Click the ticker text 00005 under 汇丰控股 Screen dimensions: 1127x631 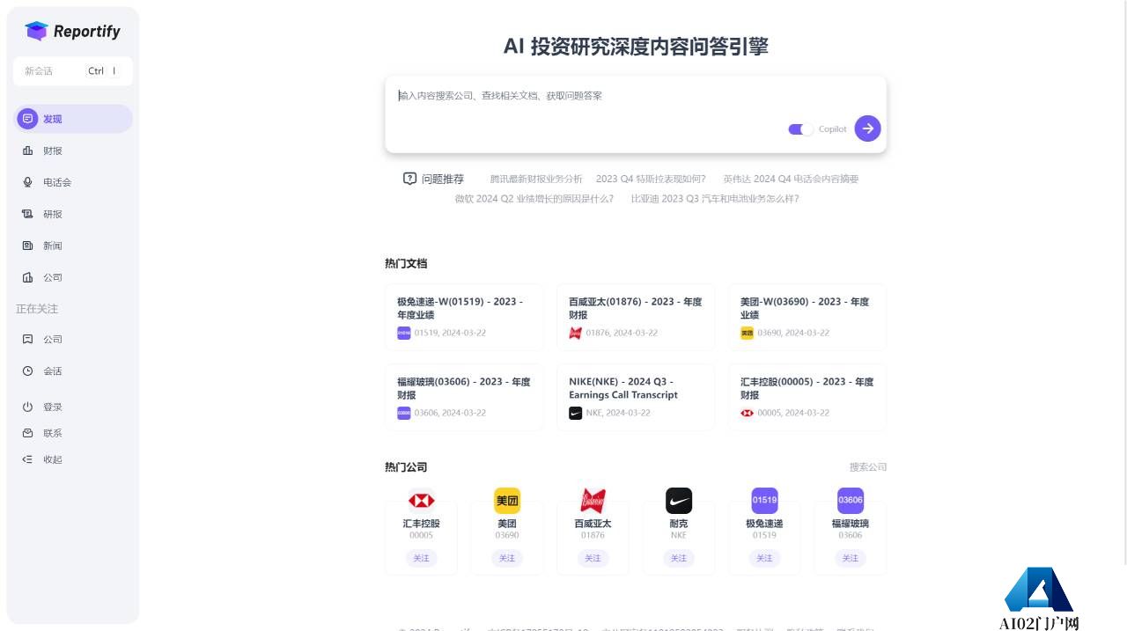pyautogui.click(x=421, y=535)
